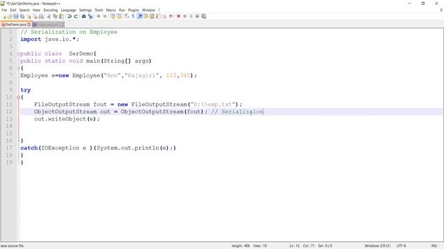Collapse the main method fold marker on line 6
This screenshot has width=444, height=249.
pos(19,68)
